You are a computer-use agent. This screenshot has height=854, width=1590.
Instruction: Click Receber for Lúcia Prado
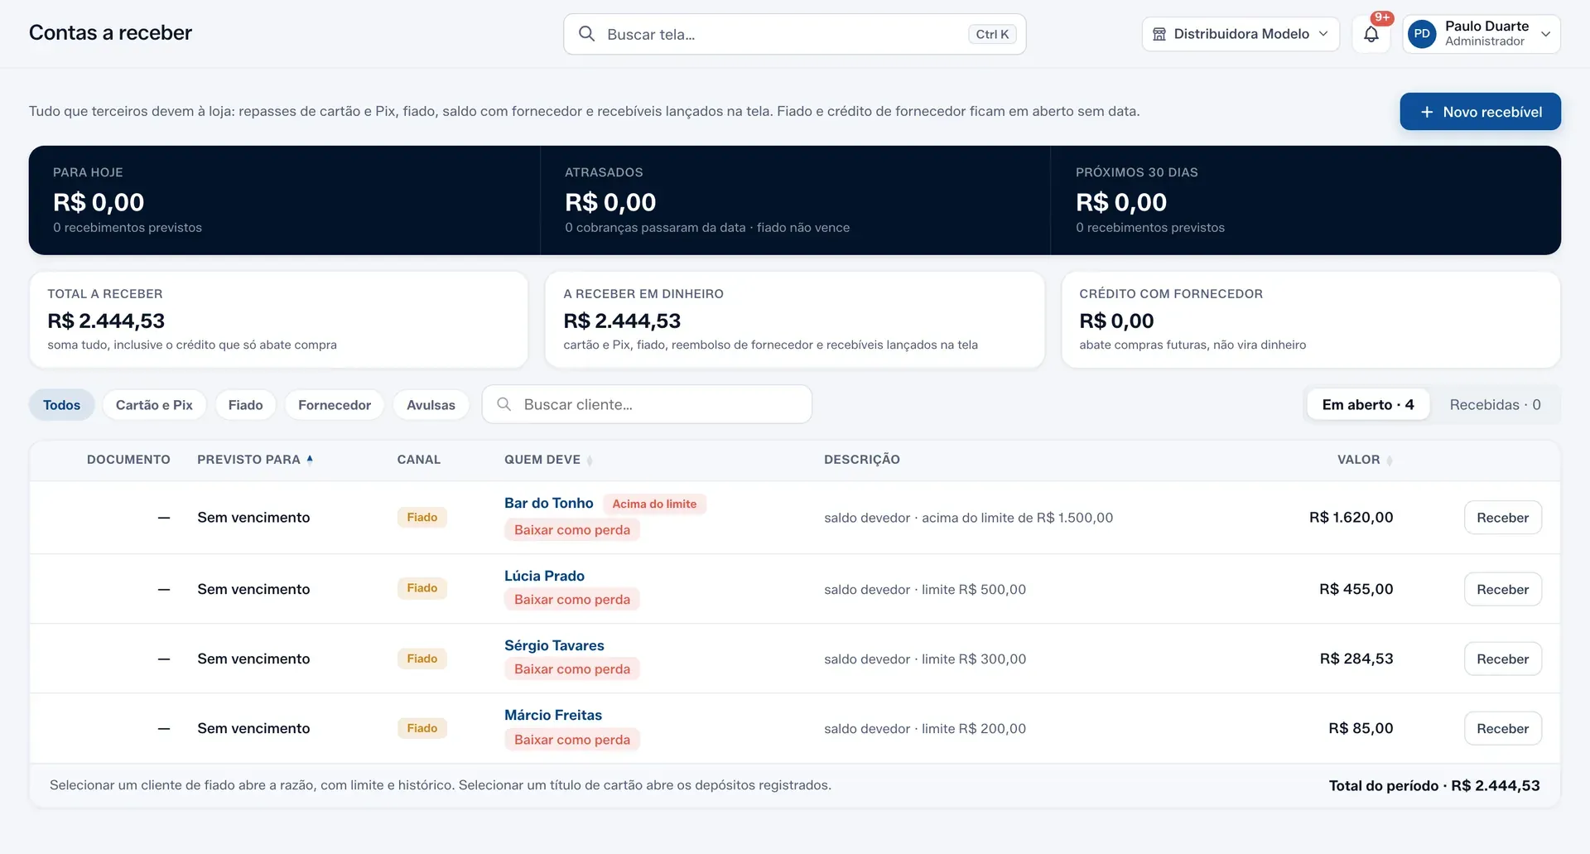(x=1502, y=590)
